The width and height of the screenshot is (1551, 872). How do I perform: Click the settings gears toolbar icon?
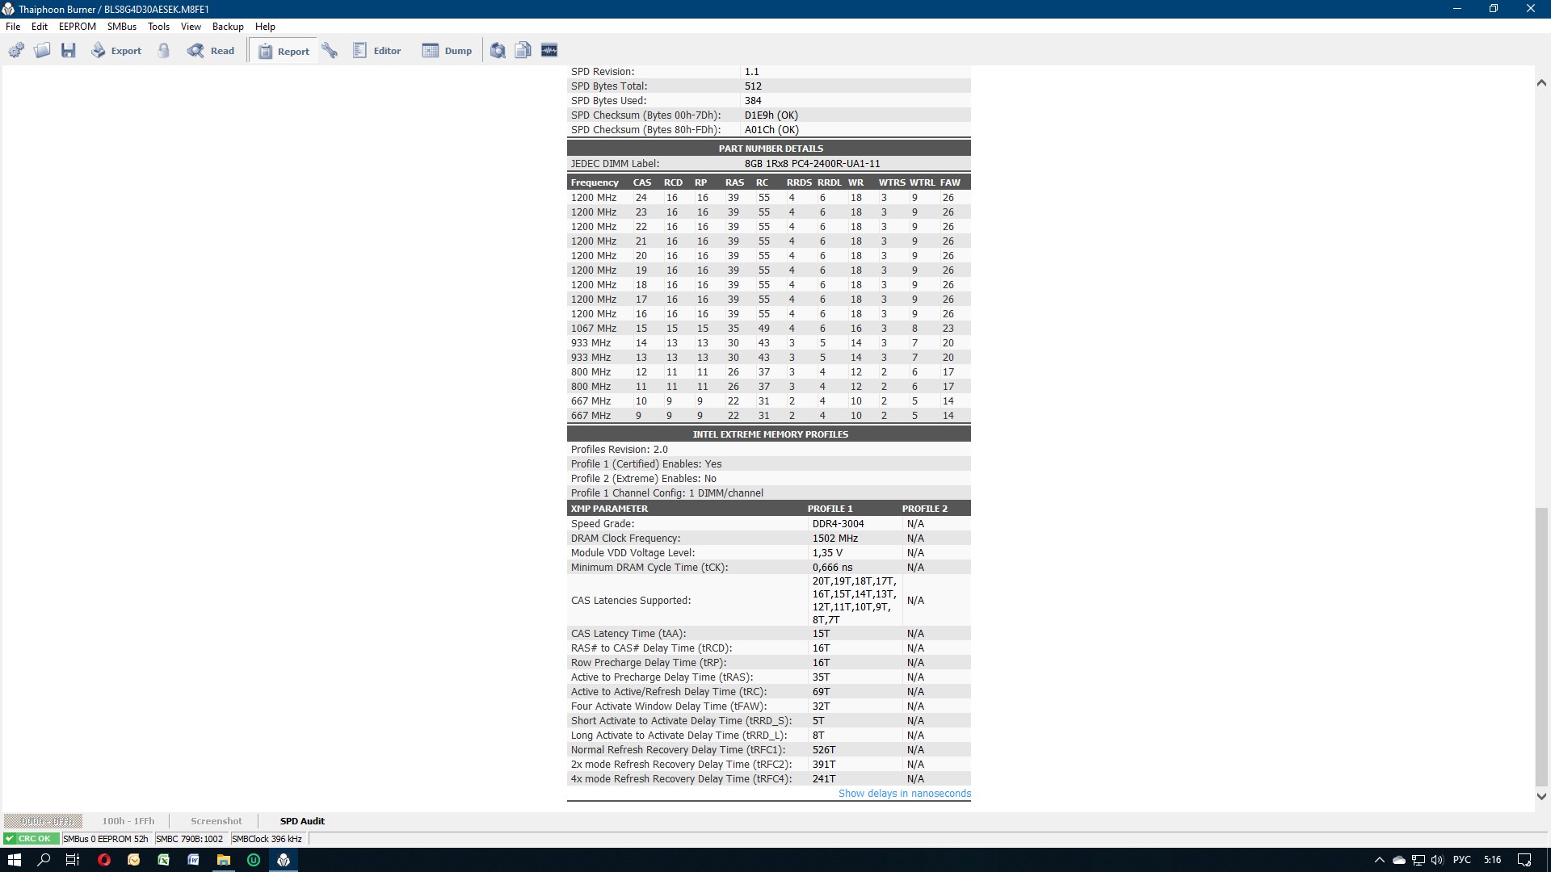[x=16, y=51]
